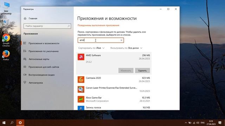Click Camtasia 2020 app icon
Viewport: 225px width, 126px height.
click(81, 79)
